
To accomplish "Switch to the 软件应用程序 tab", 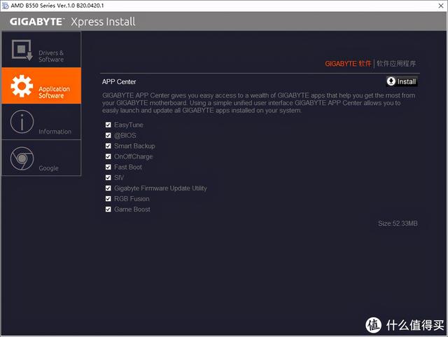I will (x=396, y=64).
